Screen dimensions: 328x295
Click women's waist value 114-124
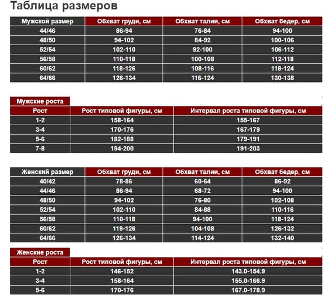[203, 238]
